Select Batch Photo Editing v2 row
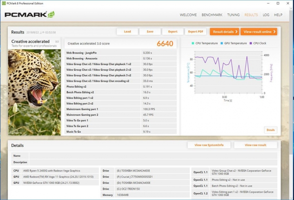Viewport: 294px width, 200px height. pyautogui.click(x=120, y=92)
